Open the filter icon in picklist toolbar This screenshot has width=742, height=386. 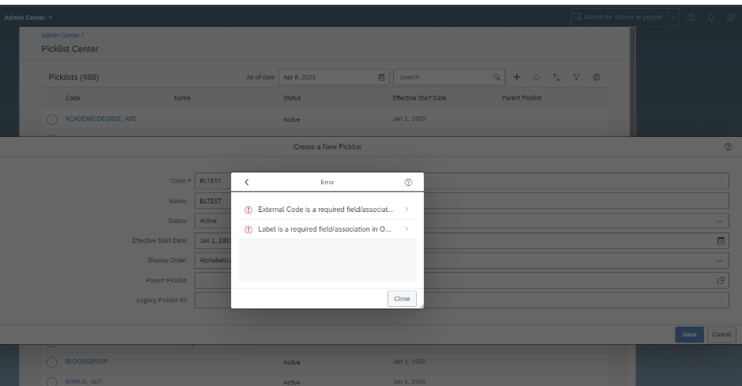(577, 77)
